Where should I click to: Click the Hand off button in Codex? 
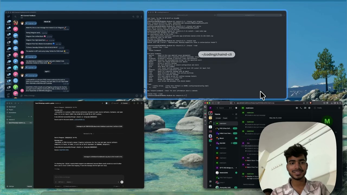tap(115, 103)
